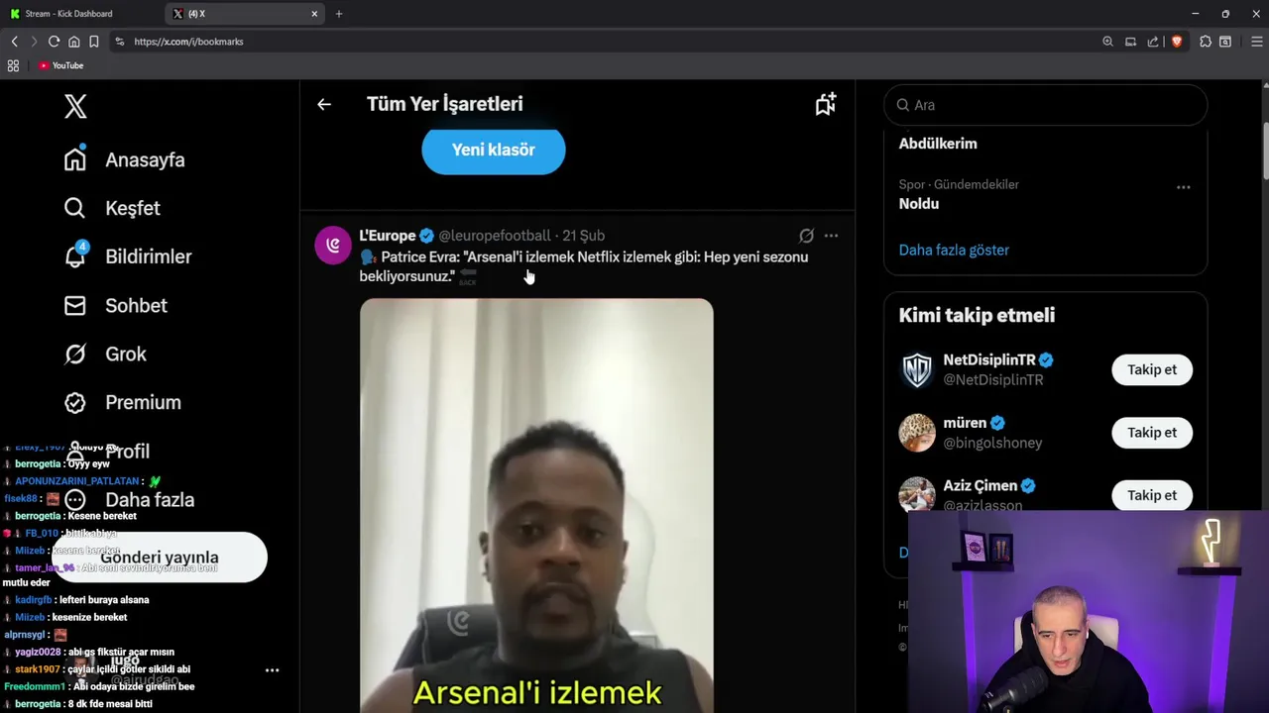Follow NetDisiplinTR with Takip et

(x=1152, y=369)
